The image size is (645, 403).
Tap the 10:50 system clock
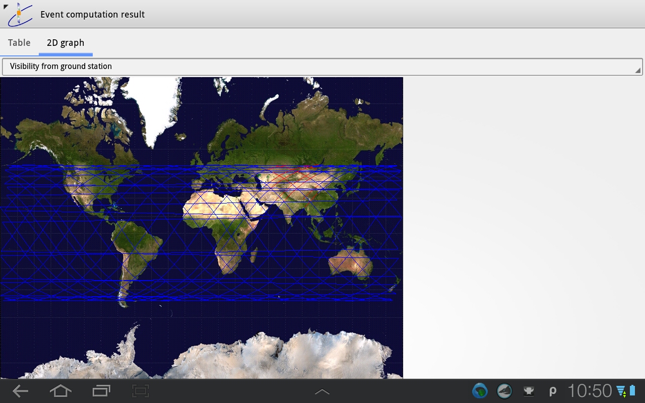point(590,391)
